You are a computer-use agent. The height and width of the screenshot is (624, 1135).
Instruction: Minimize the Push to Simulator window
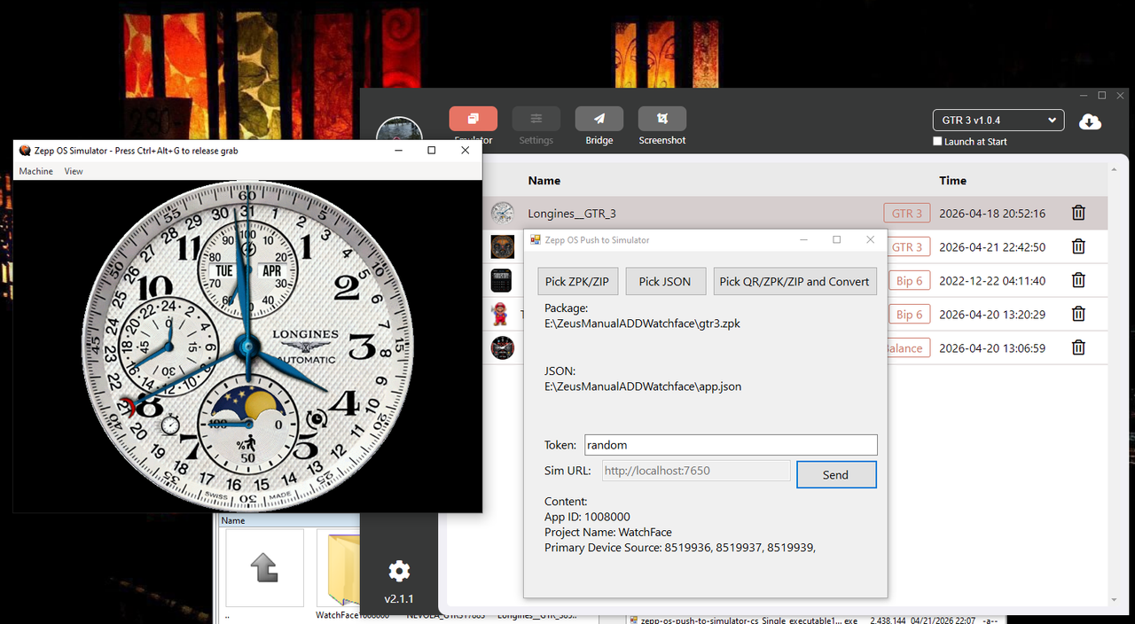804,239
